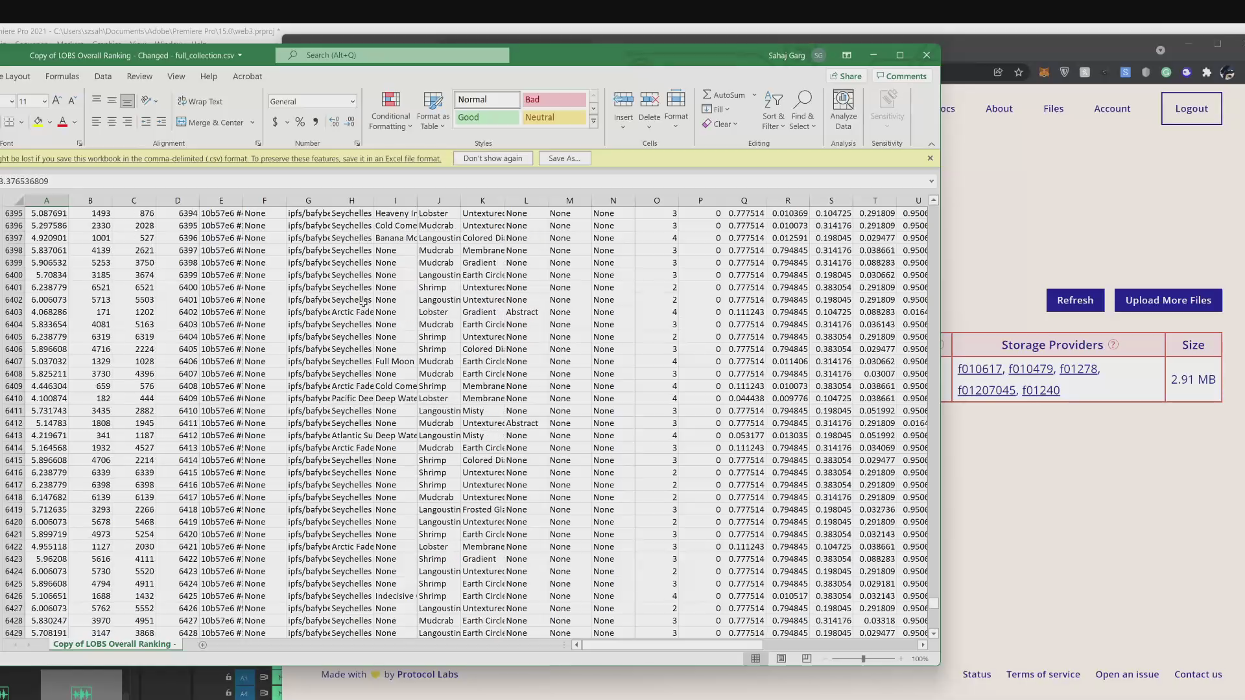Toggle bottom vertical alignment
The height and width of the screenshot is (700, 1245).
[x=127, y=100]
